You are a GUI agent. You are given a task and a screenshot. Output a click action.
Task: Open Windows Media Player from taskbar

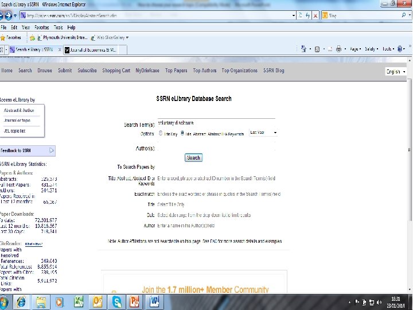click(59, 302)
